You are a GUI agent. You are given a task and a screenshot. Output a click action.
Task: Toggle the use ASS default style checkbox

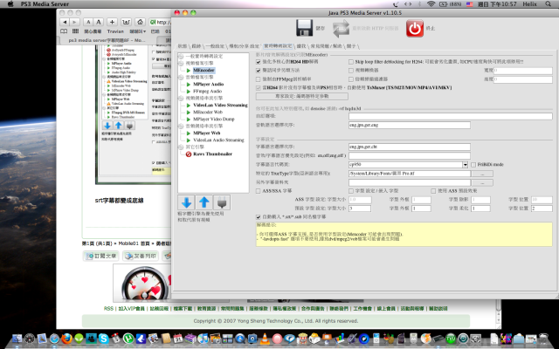[433, 191]
